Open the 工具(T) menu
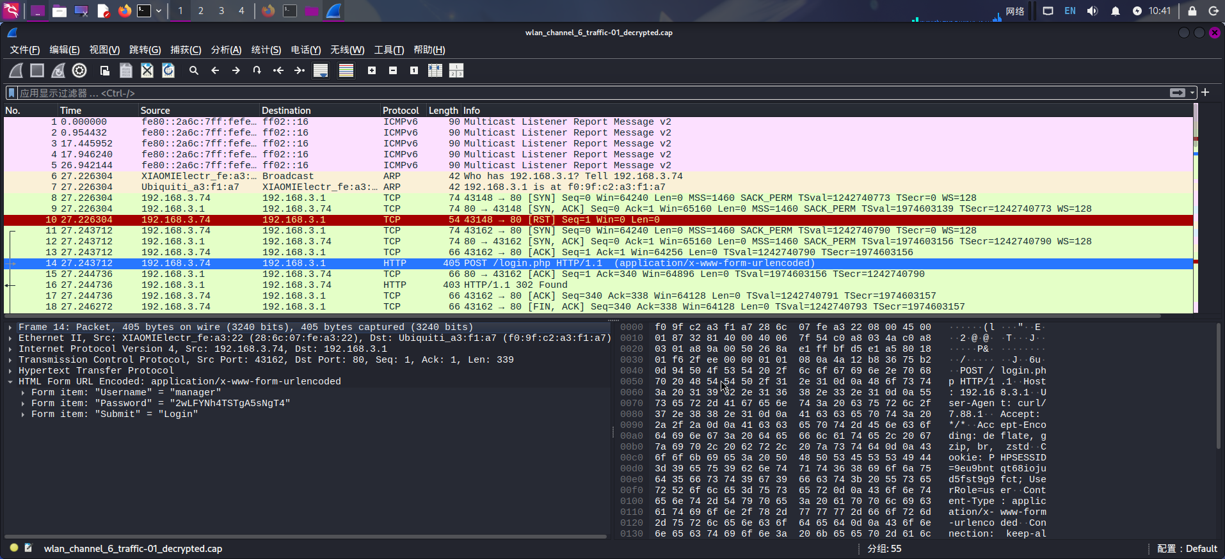The image size is (1225, 559). pos(389,50)
